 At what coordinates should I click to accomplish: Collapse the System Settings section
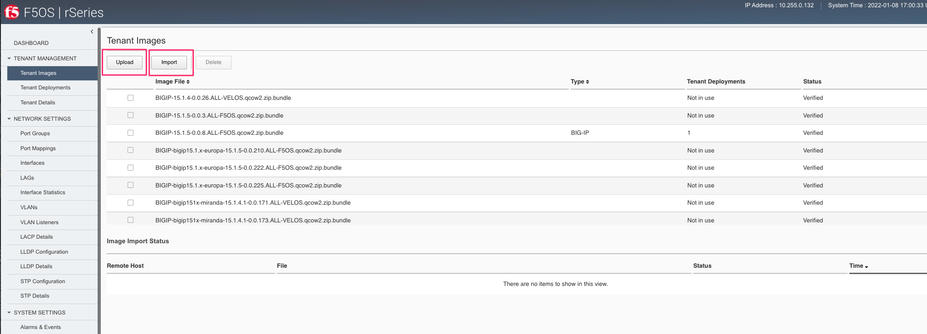point(9,313)
